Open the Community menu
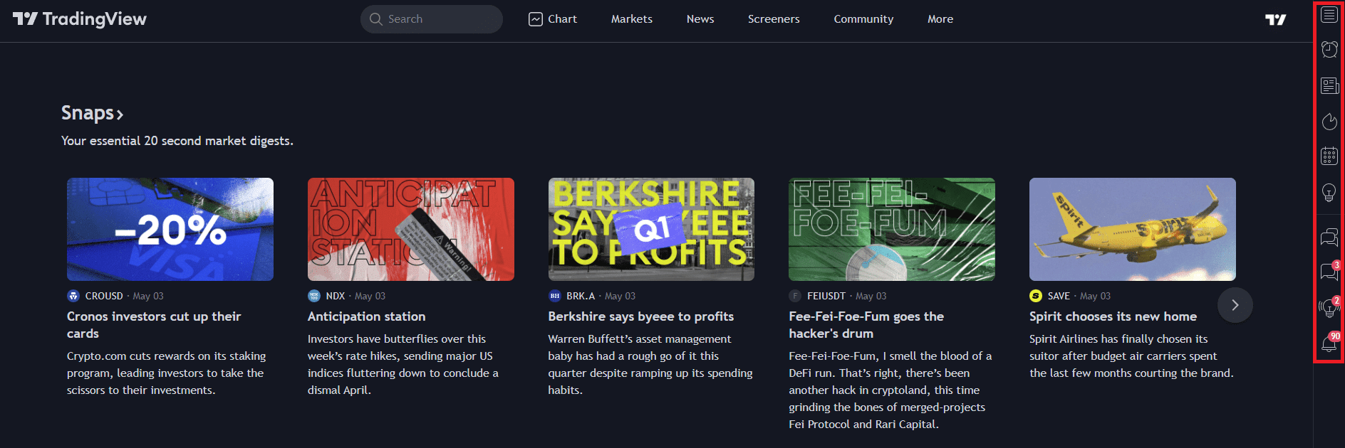This screenshot has height=448, width=1345. pyautogui.click(x=863, y=19)
